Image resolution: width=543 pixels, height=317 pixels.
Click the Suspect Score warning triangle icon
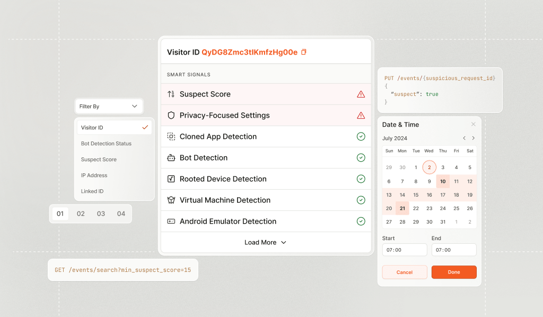coord(361,94)
